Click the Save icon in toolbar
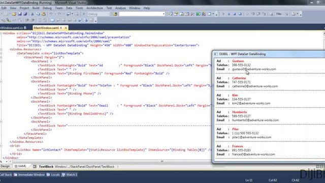The image size is (325, 183). click(20, 14)
